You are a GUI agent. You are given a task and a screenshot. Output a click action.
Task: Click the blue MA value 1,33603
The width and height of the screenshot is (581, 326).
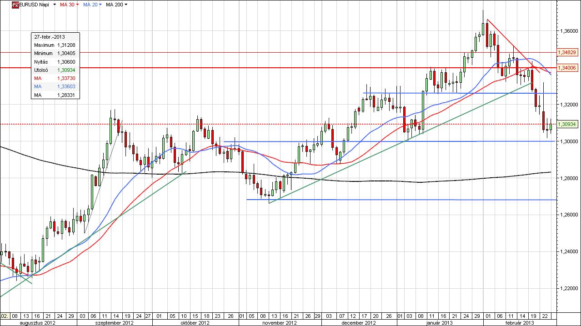point(66,86)
